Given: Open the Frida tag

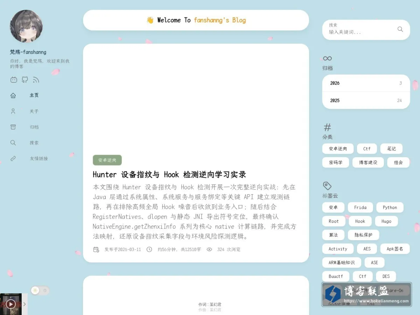Looking at the screenshot, I should click(x=360, y=208).
